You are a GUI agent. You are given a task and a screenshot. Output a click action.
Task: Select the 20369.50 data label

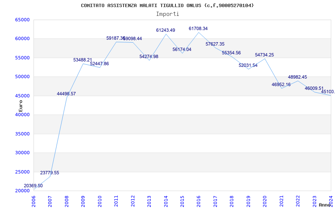pos(33,186)
